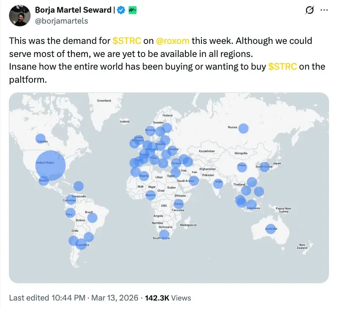Click the Last edited timestamp

(x=73, y=298)
